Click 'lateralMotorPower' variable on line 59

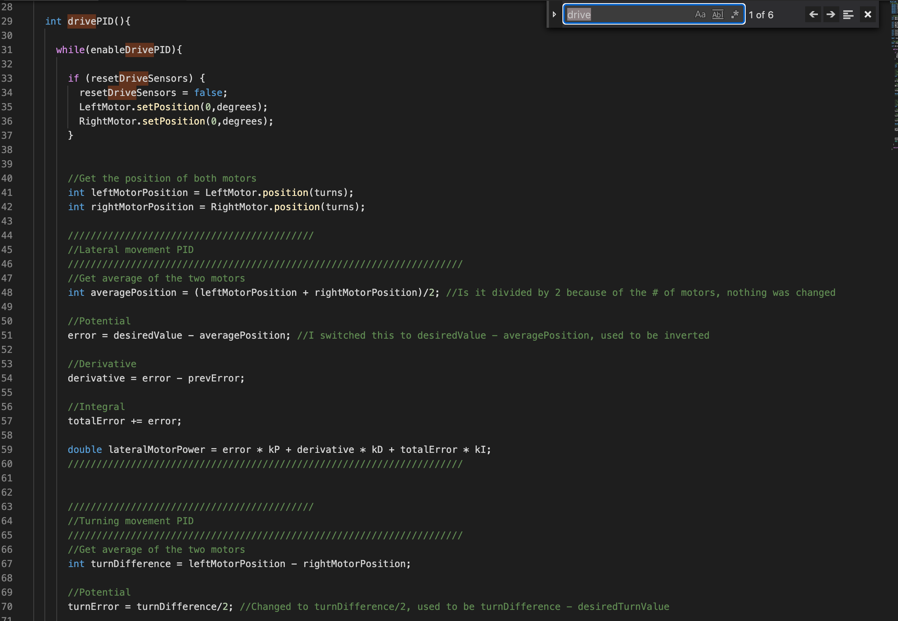tap(156, 449)
